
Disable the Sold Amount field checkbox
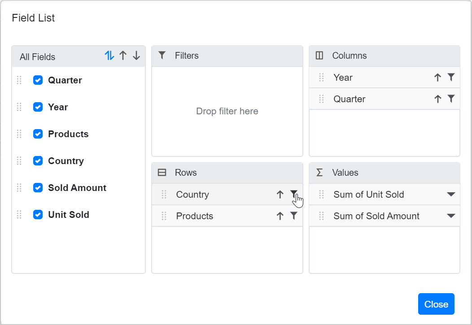click(x=38, y=188)
